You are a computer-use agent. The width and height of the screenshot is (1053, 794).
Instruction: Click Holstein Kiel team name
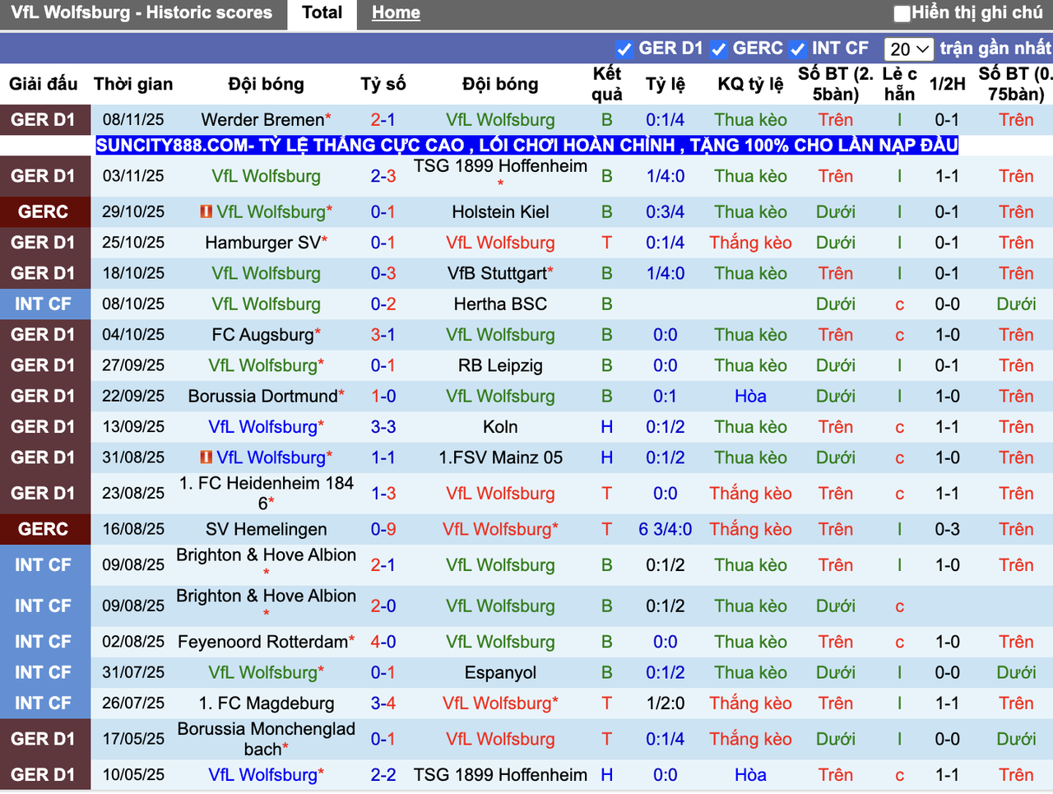pyautogui.click(x=500, y=211)
